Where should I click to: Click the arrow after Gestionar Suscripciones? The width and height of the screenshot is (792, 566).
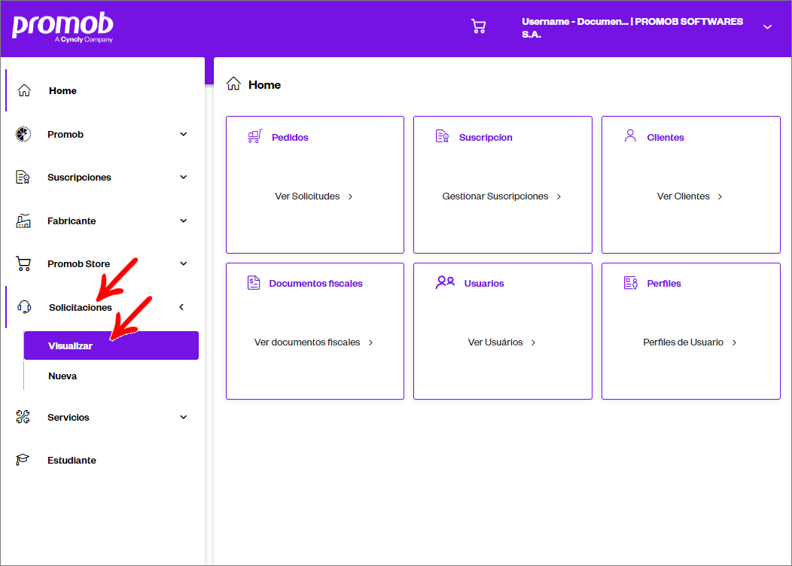[x=559, y=196]
